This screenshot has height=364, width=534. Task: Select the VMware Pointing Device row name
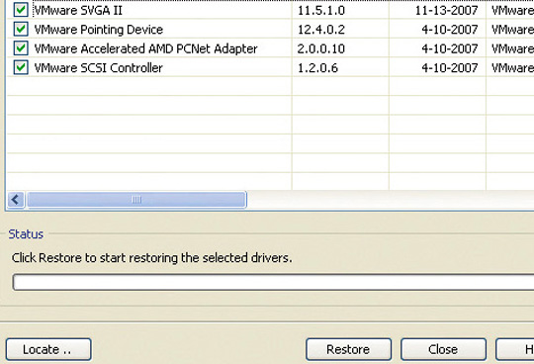(99, 30)
